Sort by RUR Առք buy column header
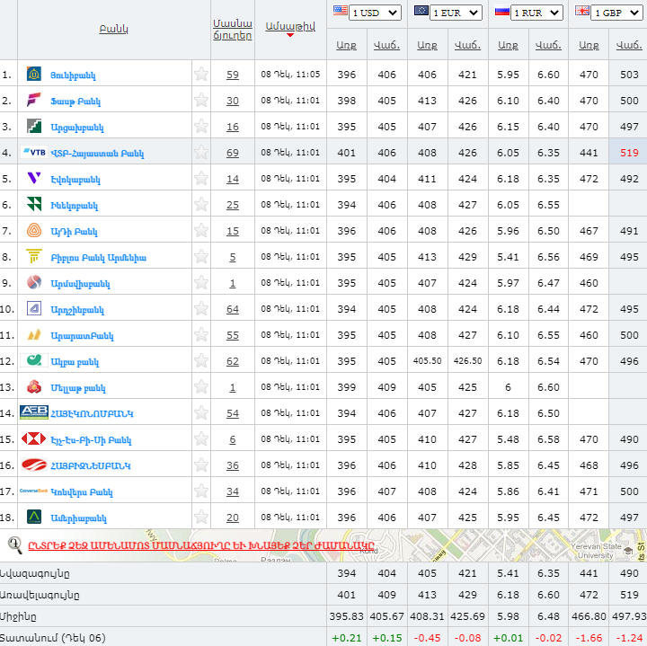 [508, 45]
